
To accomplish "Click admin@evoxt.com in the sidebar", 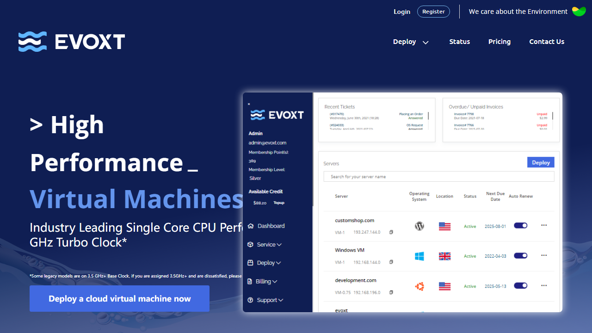I will tap(267, 143).
